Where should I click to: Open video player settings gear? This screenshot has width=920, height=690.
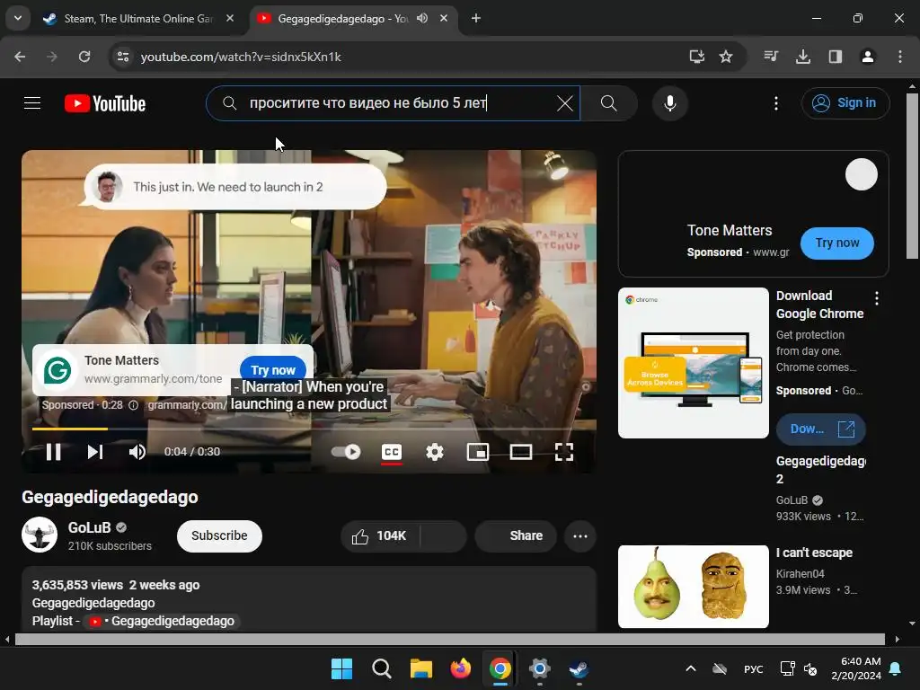point(435,452)
